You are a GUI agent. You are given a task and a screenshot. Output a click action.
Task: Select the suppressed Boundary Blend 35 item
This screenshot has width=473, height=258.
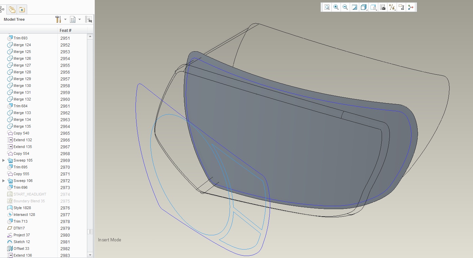point(26,201)
